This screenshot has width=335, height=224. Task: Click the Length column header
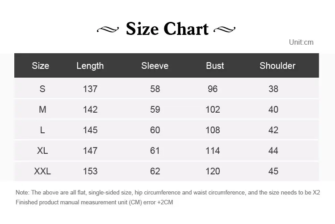click(x=90, y=66)
